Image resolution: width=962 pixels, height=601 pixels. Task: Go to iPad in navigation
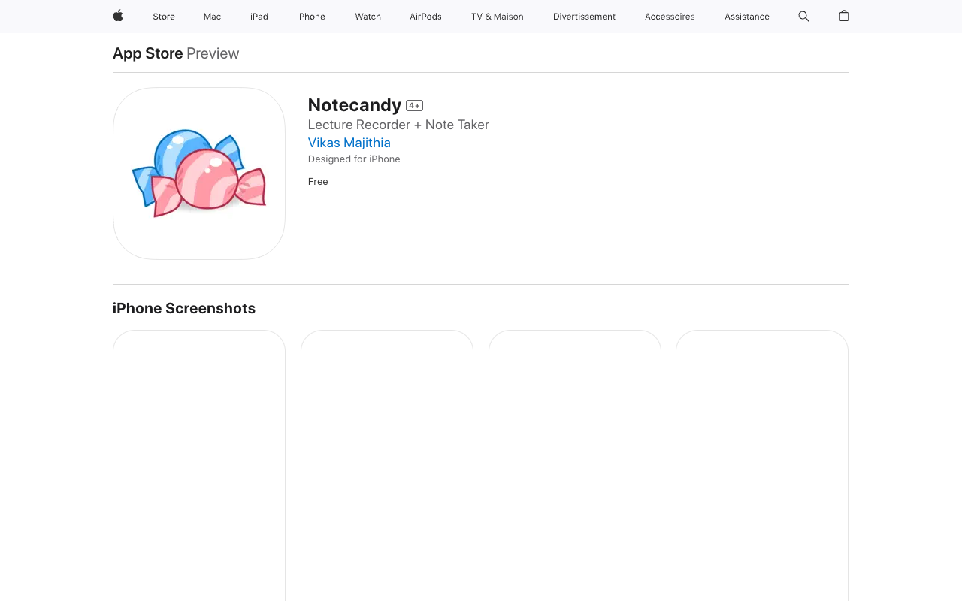tap(259, 17)
